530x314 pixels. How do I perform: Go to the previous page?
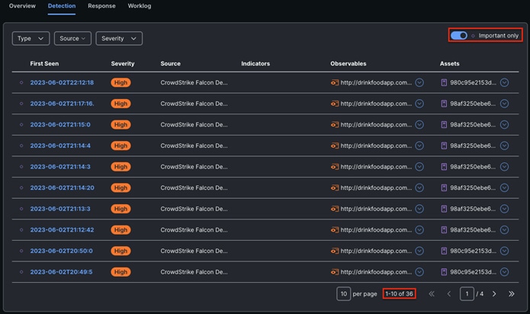(x=449, y=293)
